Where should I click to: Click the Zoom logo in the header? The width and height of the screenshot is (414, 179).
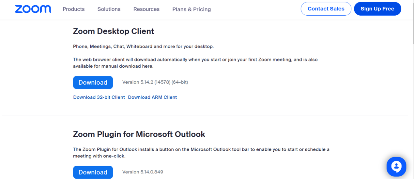33,9
